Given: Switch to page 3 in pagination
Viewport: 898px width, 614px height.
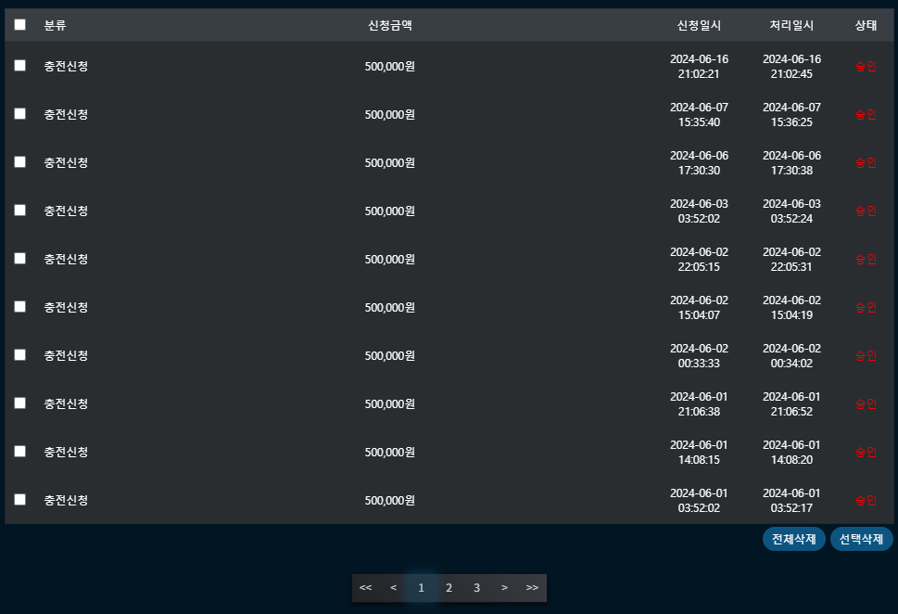Looking at the screenshot, I should [x=476, y=588].
